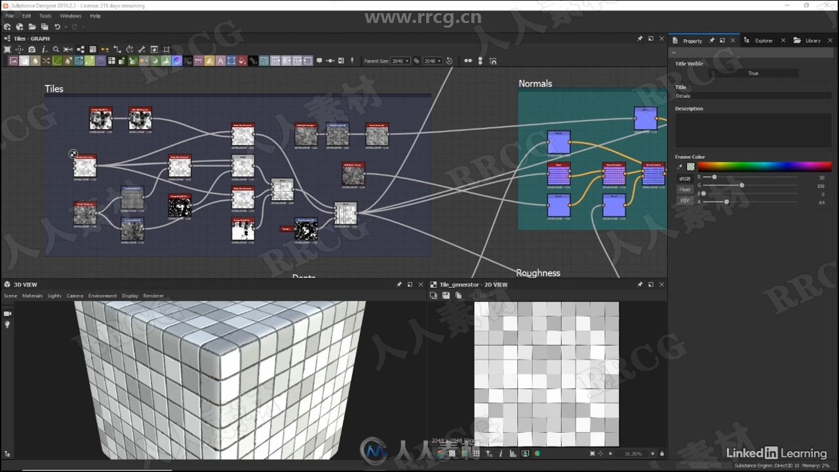Select the Tiles frame title in graph
The width and height of the screenshot is (839, 472).
coord(54,88)
